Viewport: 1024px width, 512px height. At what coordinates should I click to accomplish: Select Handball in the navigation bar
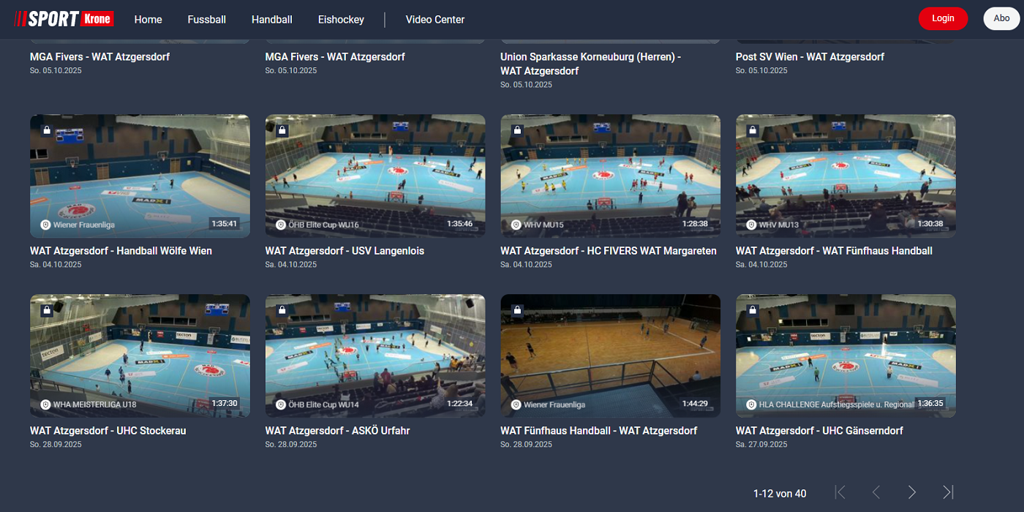point(271,20)
